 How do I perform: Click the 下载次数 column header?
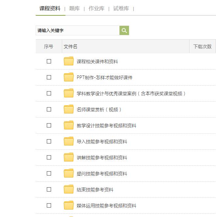pyautogui.click(x=202, y=46)
